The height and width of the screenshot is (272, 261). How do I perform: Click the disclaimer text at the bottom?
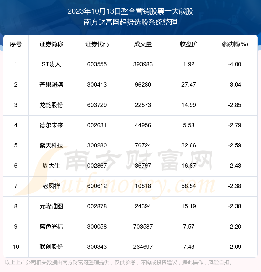[119, 263]
